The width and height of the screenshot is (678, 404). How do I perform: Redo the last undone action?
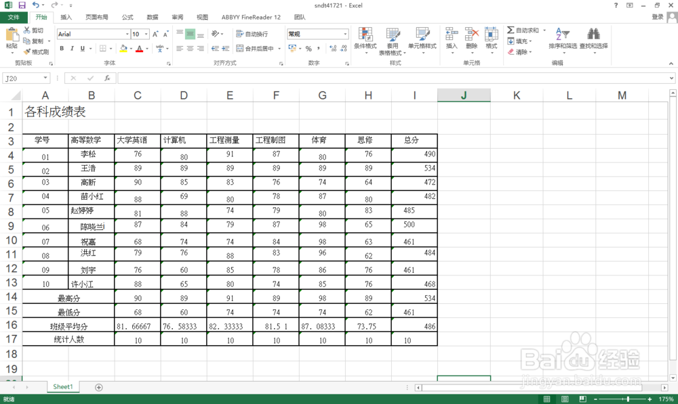(54, 5)
